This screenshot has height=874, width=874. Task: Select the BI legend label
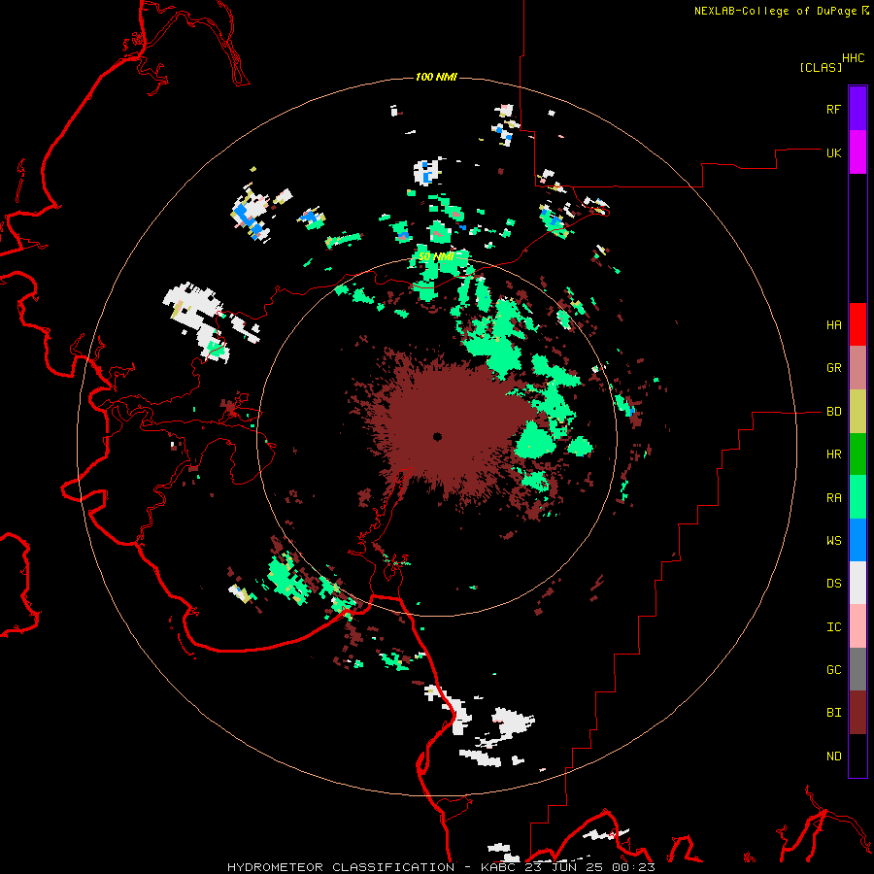[x=834, y=713]
